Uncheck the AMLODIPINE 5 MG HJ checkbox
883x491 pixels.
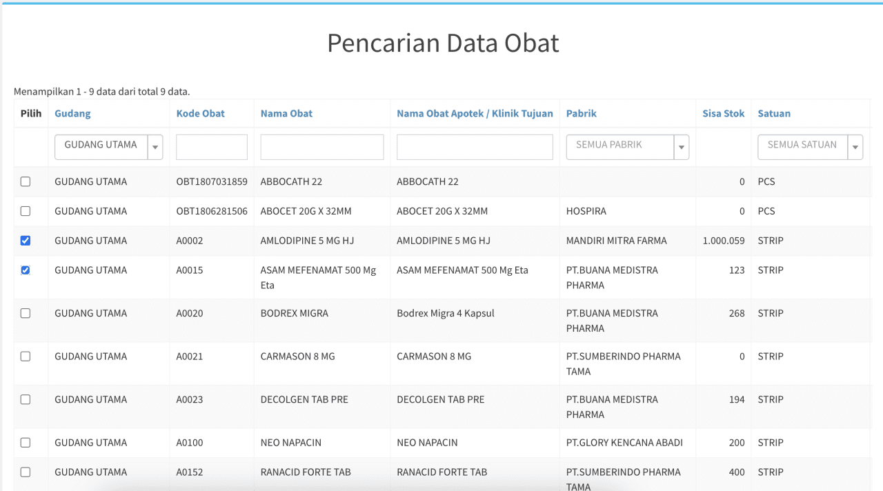click(x=26, y=241)
